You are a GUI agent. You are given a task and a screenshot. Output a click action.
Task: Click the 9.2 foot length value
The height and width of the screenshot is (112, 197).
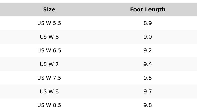tap(148, 51)
